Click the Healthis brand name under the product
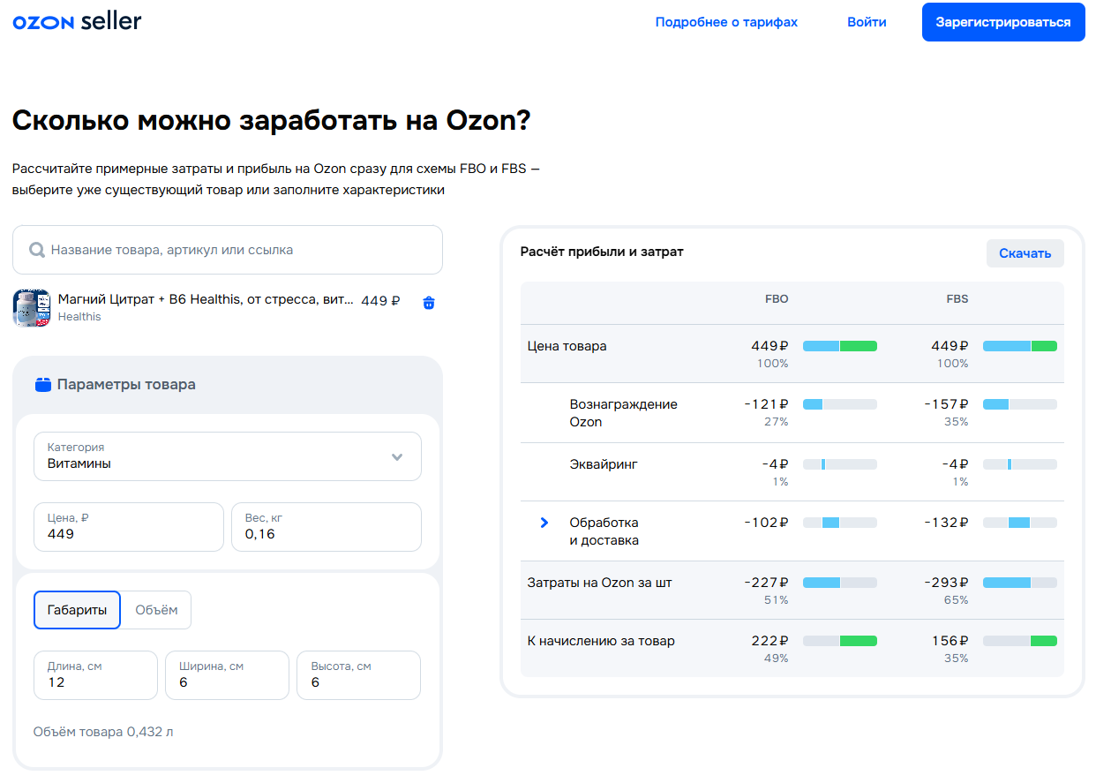 [79, 317]
